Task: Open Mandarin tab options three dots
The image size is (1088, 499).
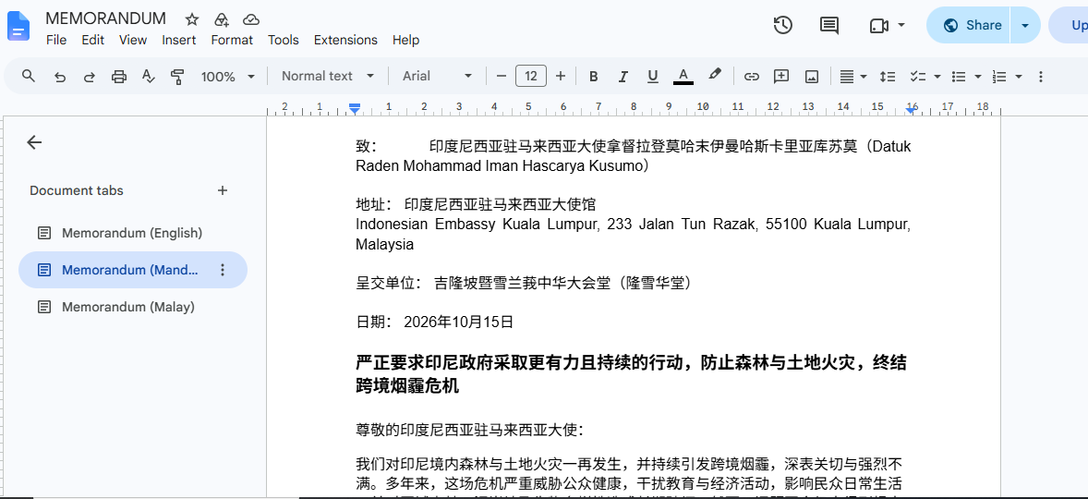Action: pyautogui.click(x=223, y=270)
